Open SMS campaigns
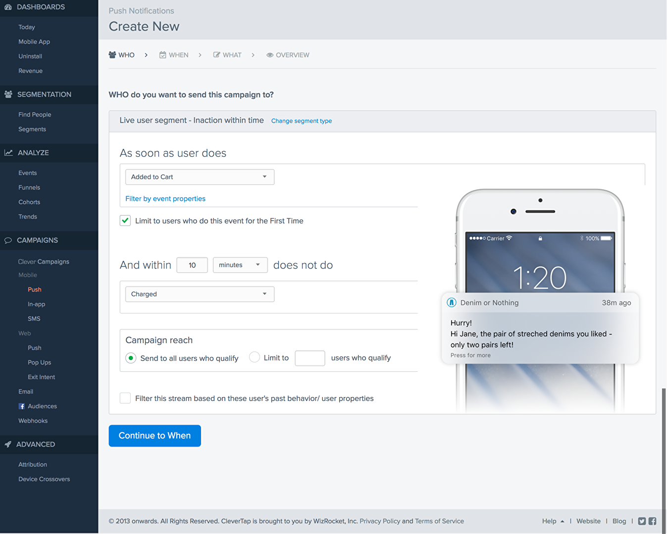This screenshot has width=668, height=534. coord(34,319)
